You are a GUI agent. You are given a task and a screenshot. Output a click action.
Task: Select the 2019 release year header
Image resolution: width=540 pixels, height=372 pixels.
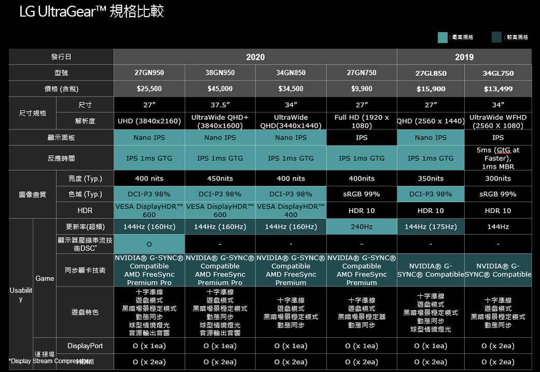[464, 57]
